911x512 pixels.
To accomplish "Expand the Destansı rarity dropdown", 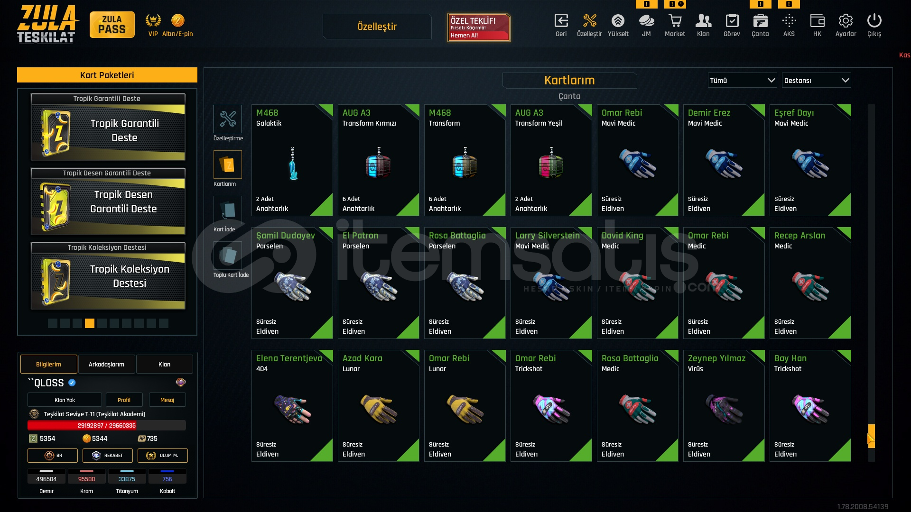I will click(x=817, y=80).
